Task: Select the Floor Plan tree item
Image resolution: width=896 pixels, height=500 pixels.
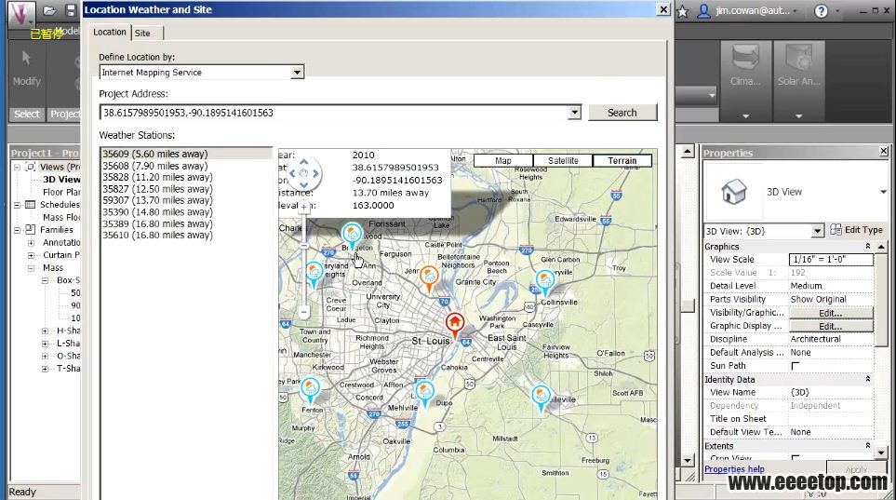Action: pos(61,192)
